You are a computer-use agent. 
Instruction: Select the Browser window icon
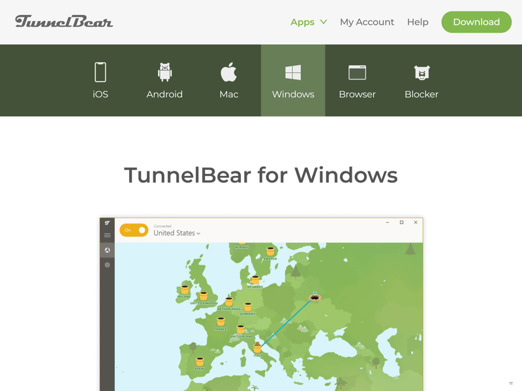click(357, 72)
